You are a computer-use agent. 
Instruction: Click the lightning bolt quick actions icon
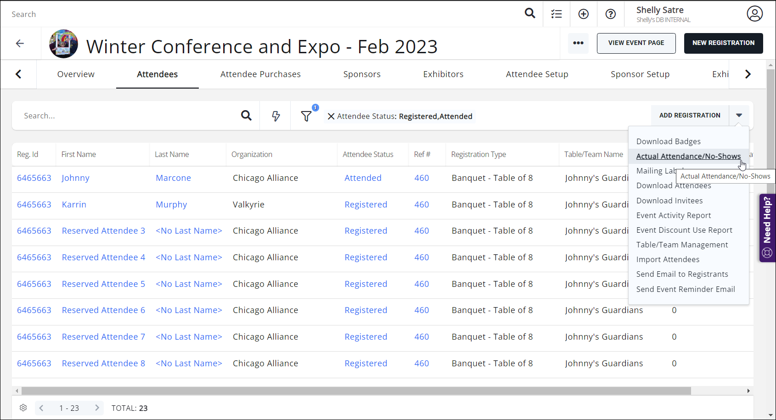276,116
